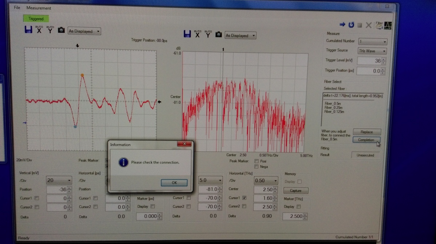Image resolution: width=436 pixels, height=244 pixels.
Task: Toggle the Memory Display checkbox
Action: pyautogui.click(x=299, y=182)
